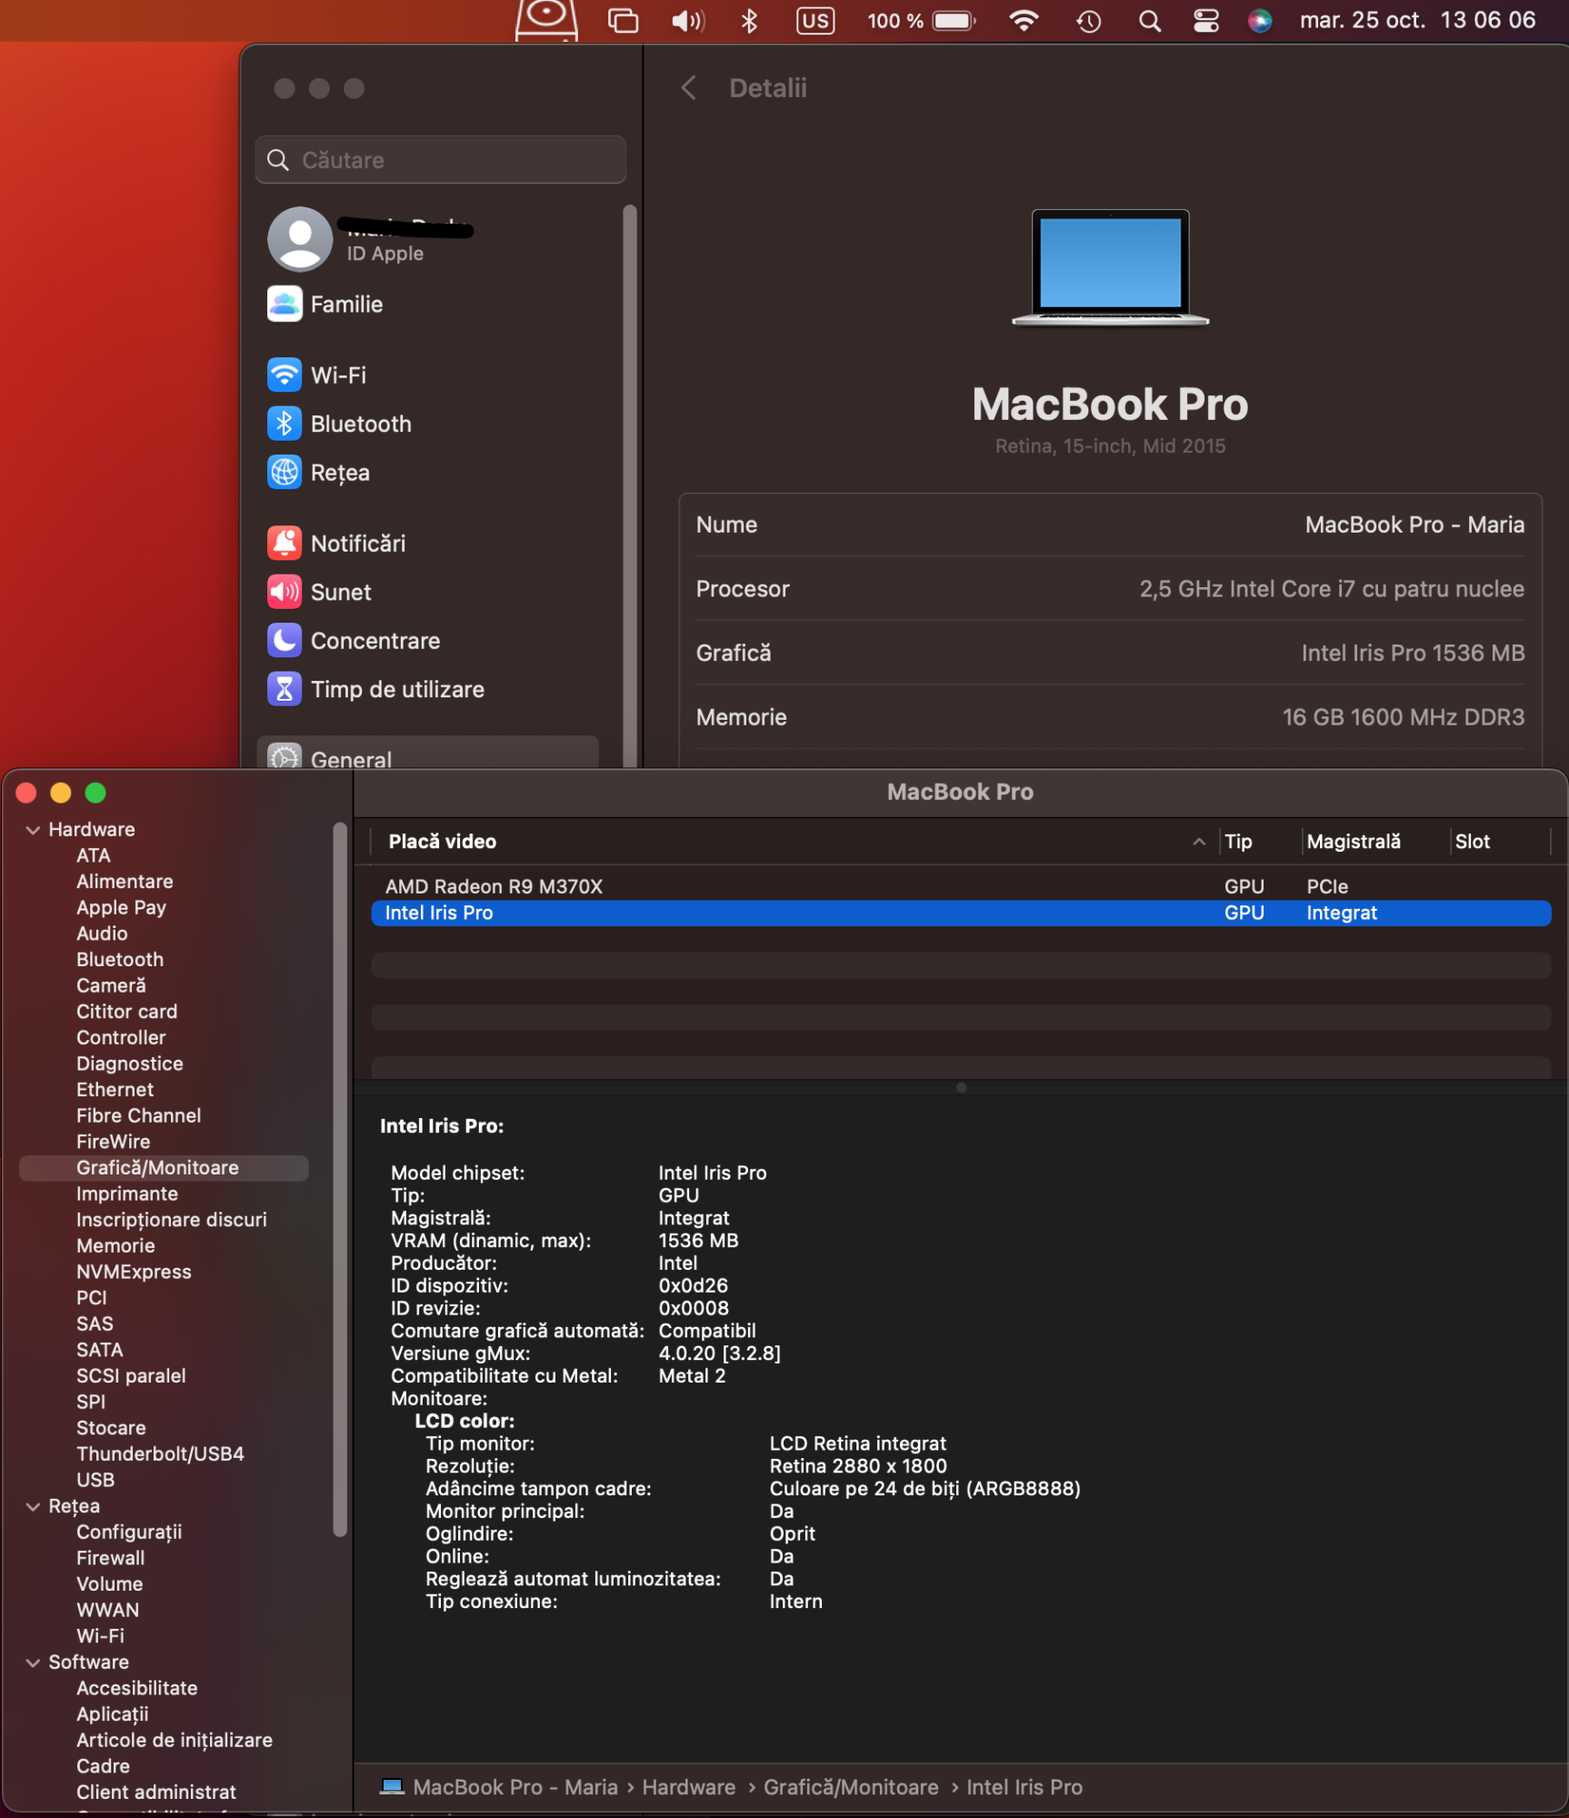This screenshot has height=1818, width=1569.
Task: Click the date and time in menu bar
Action: coord(1417,20)
